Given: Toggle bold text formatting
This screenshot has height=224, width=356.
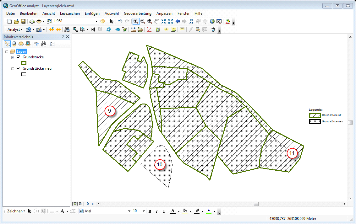Looking at the screenshot, I should click(x=150, y=211).
